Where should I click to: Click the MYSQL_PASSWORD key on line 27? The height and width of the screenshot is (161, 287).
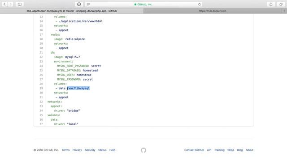[x=69, y=80]
